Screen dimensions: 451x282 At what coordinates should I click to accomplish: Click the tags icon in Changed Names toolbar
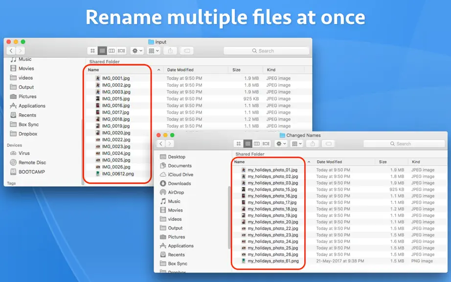(328, 143)
